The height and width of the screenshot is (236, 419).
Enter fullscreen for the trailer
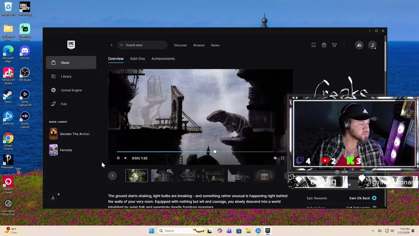pyautogui.click(x=282, y=158)
